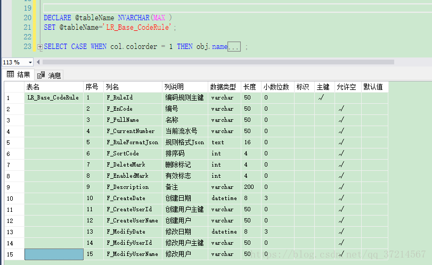Click line number 22 in the gutter
The height and width of the screenshot is (265, 432).
[27, 37]
